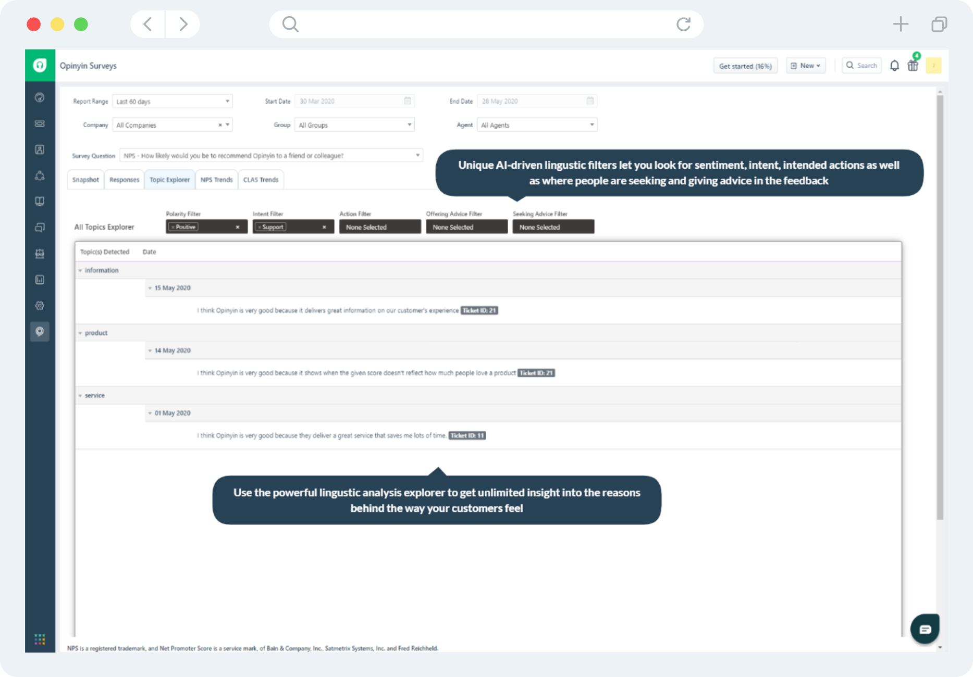Viewport: 973px width, 677px height.
Task: Open the gift box what's new icon
Action: [913, 66]
